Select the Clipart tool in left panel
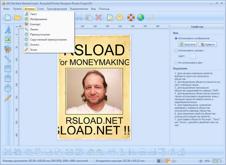This screenshot has width=226, height=165. pyautogui.click(x=8, y=49)
